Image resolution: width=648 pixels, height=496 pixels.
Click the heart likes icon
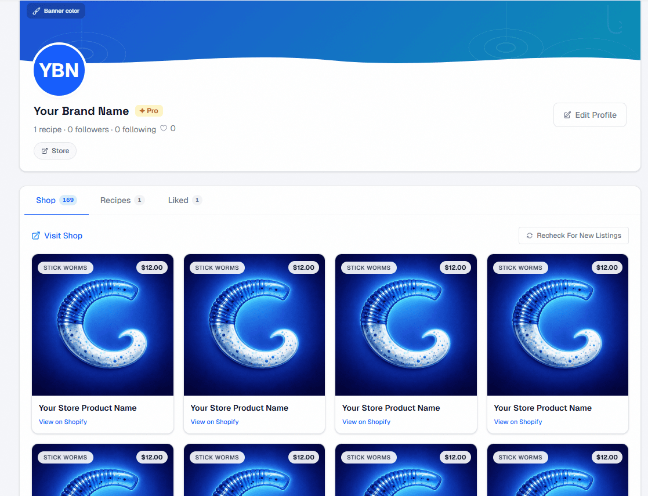164,129
